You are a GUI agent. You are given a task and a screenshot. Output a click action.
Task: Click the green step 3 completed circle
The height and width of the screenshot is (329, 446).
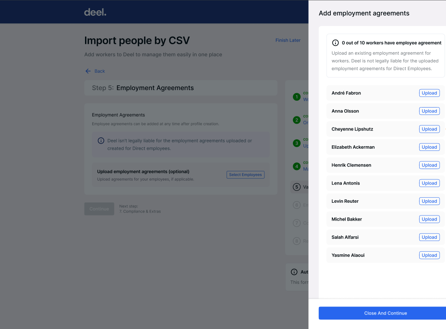(x=297, y=143)
